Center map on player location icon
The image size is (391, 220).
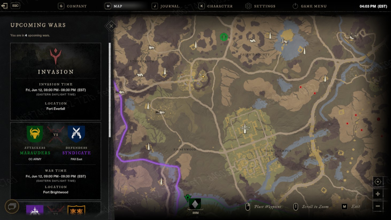pyautogui.click(x=378, y=182)
